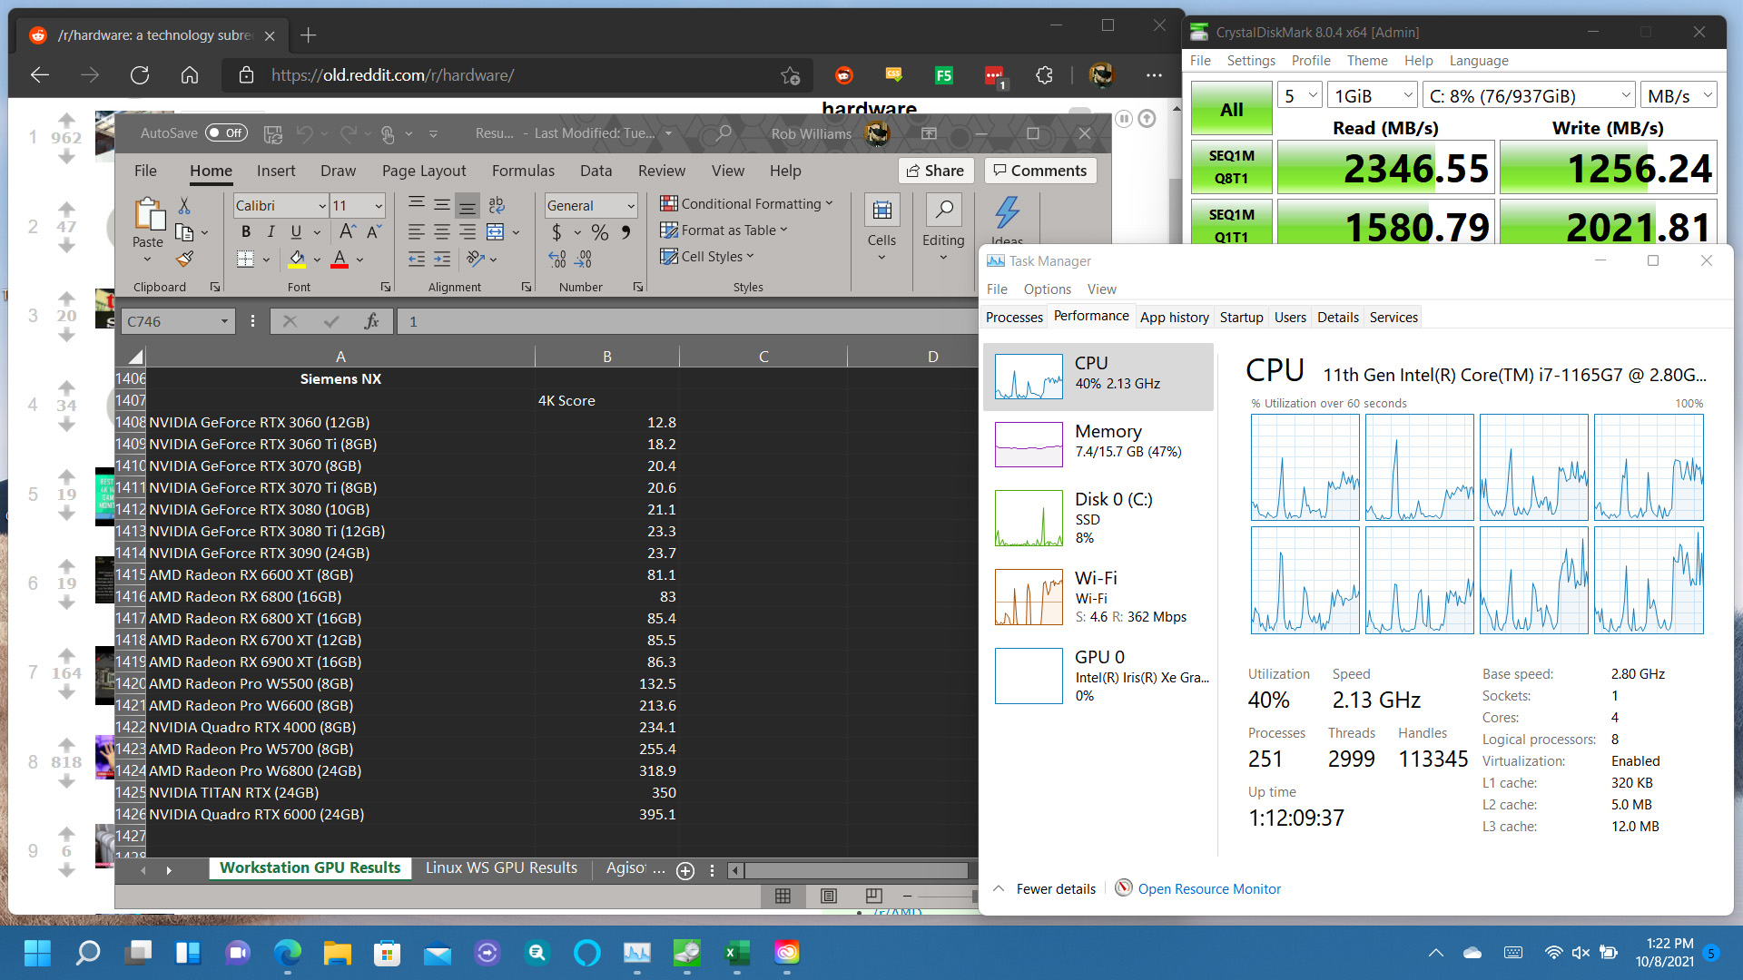The image size is (1743, 980).
Task: Click the Cut scissors icon in Excel
Action: click(x=184, y=206)
